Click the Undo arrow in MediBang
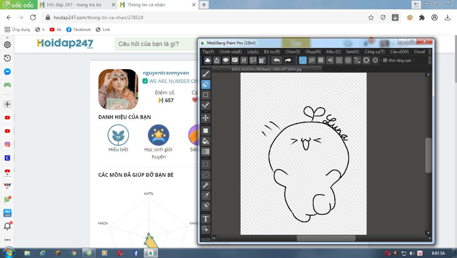This screenshot has width=457, height=258. tap(277, 60)
